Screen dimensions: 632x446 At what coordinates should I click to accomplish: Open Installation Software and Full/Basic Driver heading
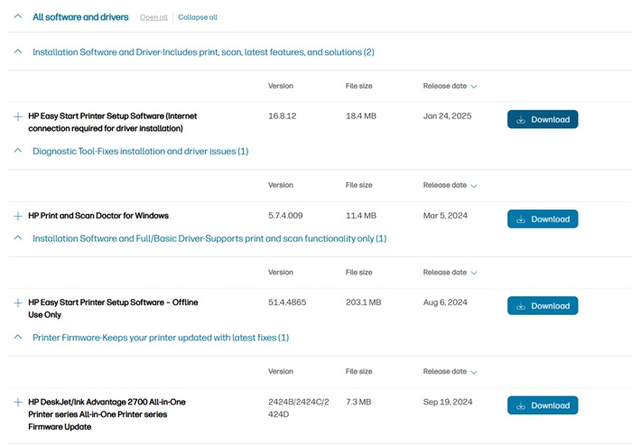click(209, 238)
